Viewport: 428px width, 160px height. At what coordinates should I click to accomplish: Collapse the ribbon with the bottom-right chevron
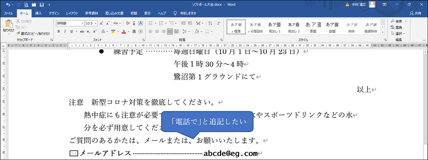point(424,40)
